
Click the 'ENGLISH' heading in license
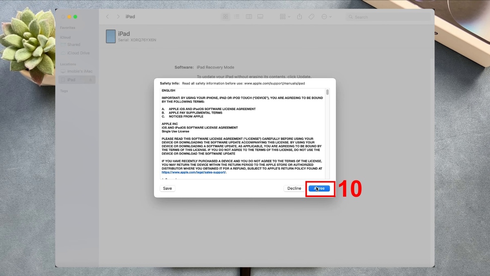168,90
